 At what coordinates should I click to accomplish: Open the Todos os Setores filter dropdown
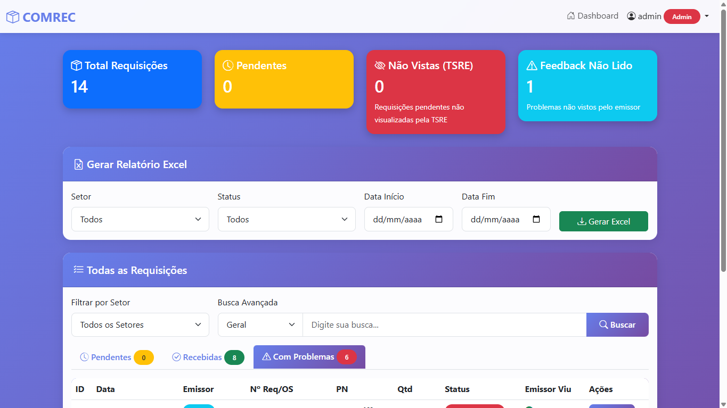point(140,324)
